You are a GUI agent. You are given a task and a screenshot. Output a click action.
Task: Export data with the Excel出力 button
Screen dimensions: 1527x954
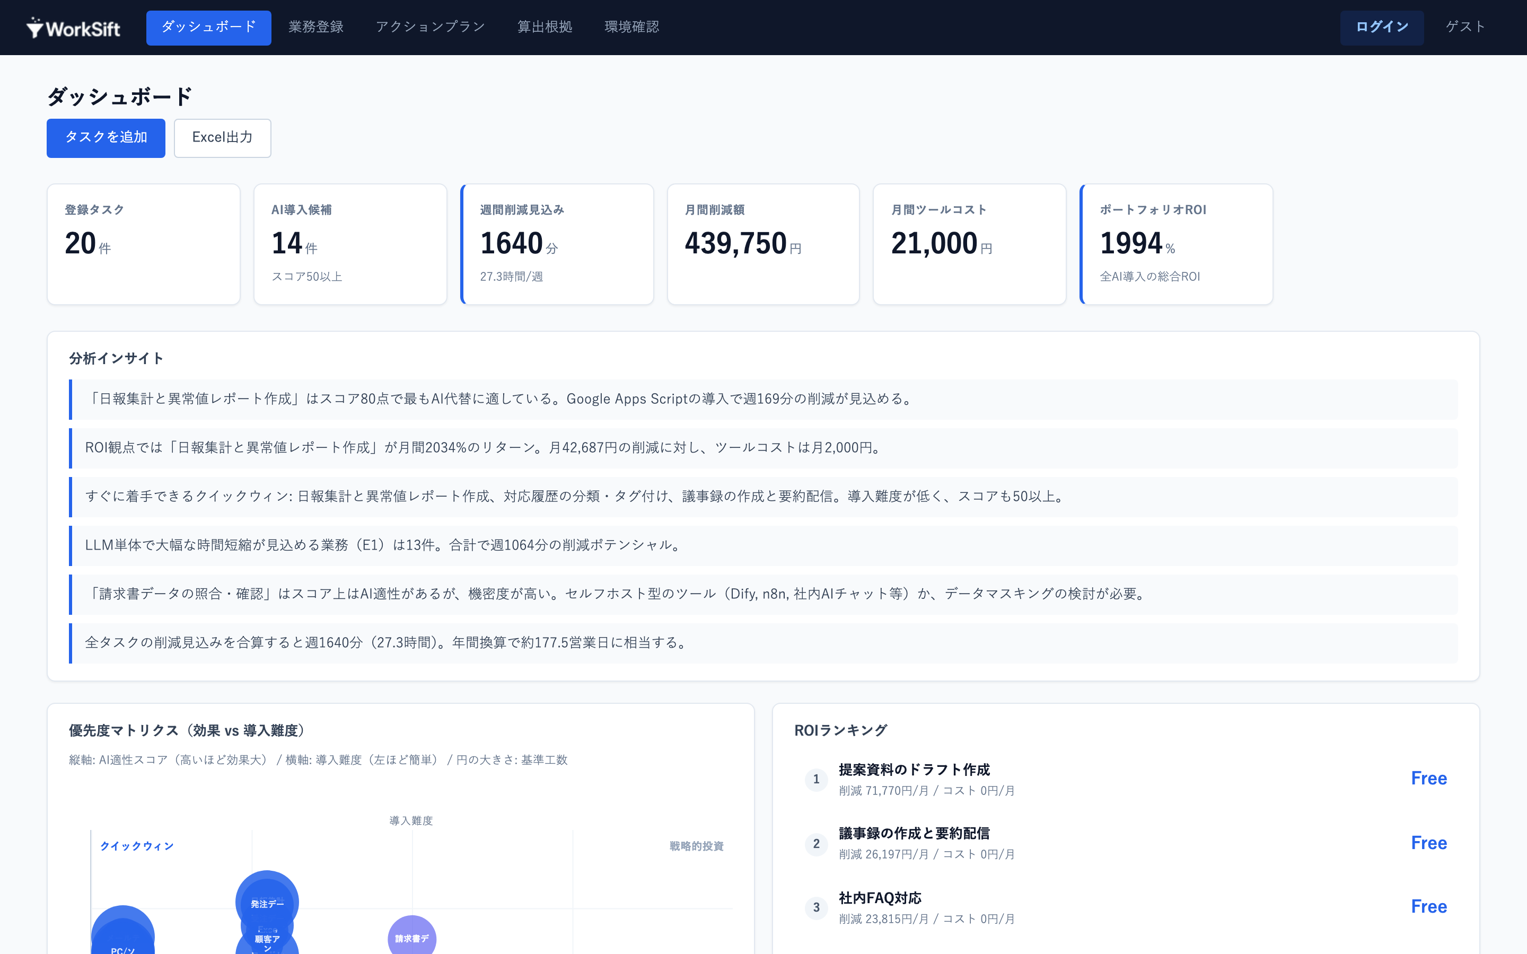click(222, 138)
